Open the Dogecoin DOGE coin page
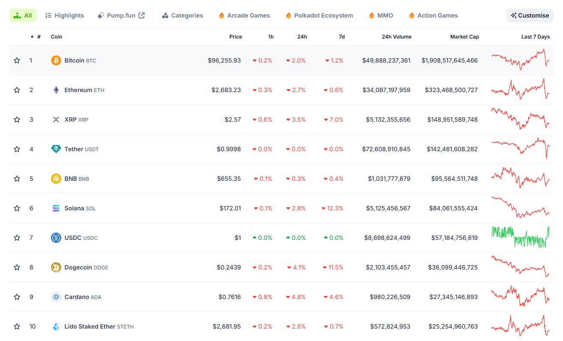This screenshot has width=563, height=341. tap(86, 267)
